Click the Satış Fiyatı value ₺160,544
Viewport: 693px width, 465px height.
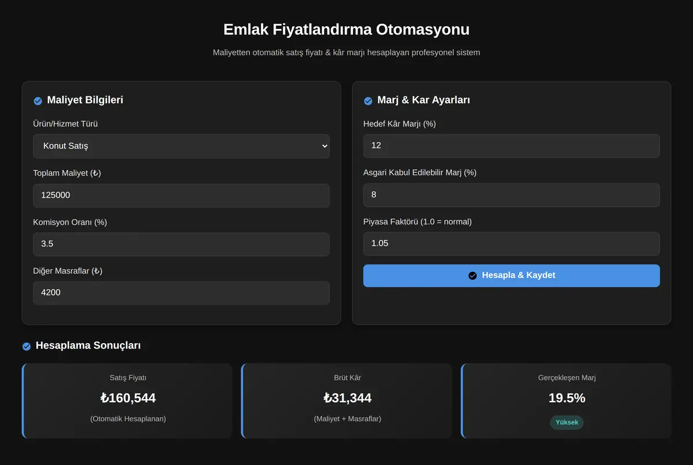point(128,398)
